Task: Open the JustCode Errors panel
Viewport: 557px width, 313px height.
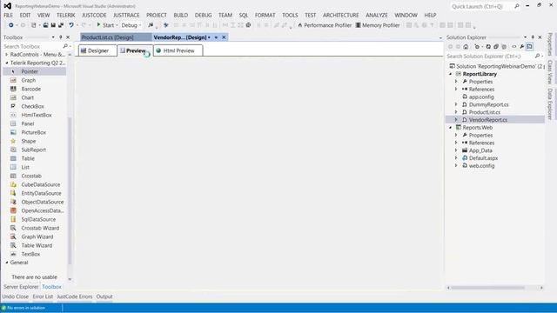Action: pos(74,296)
